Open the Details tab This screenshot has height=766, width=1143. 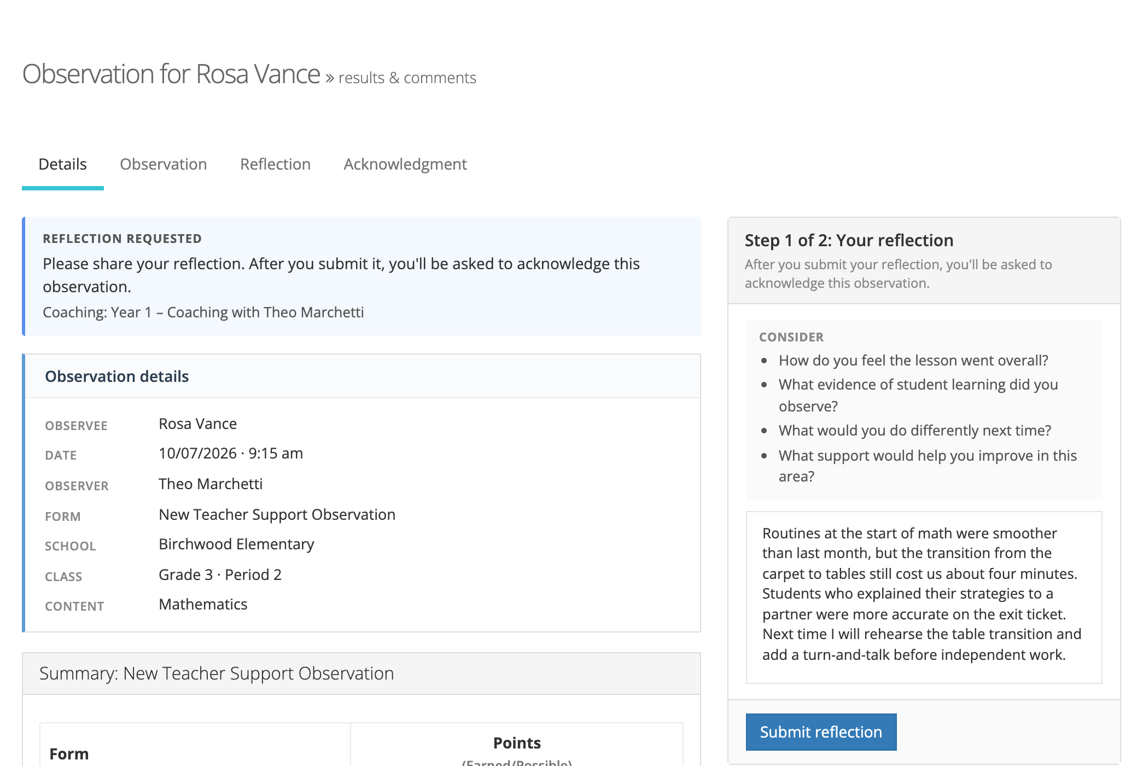[62, 164]
